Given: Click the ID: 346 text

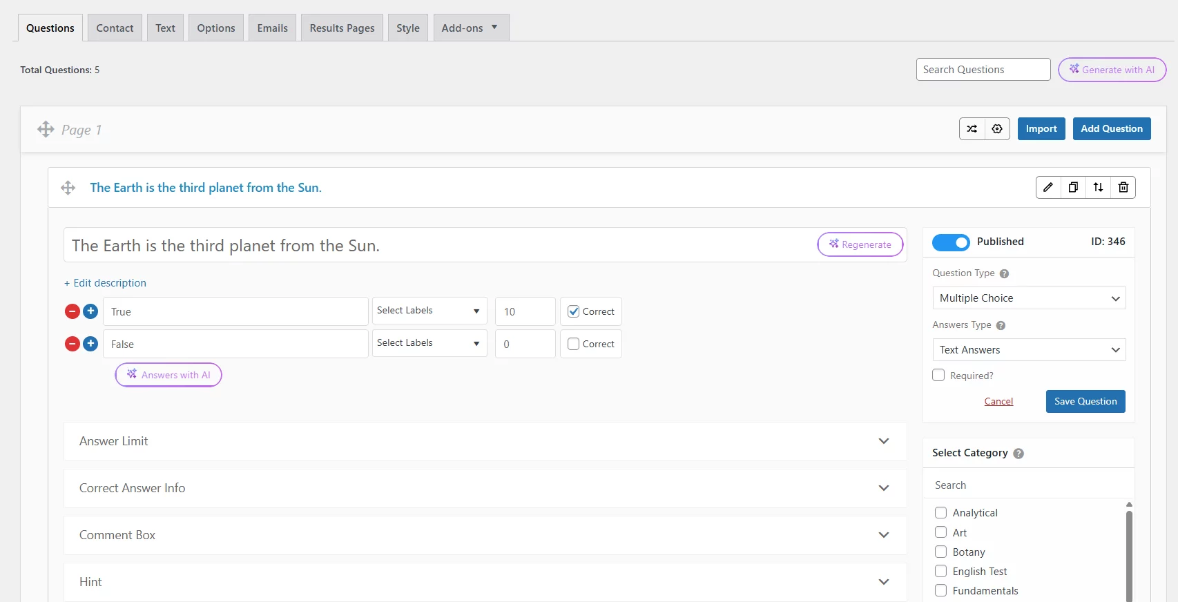Looking at the screenshot, I should click(x=1108, y=242).
